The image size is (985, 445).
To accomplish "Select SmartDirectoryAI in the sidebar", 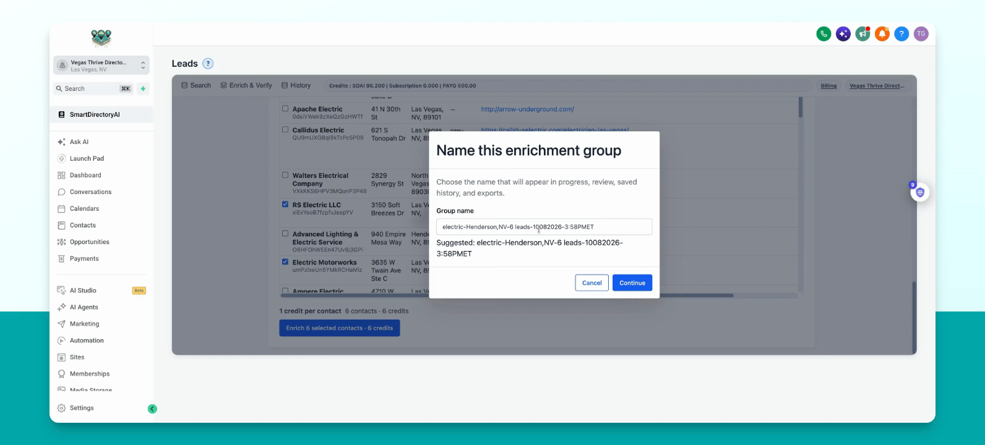I will click(x=101, y=114).
